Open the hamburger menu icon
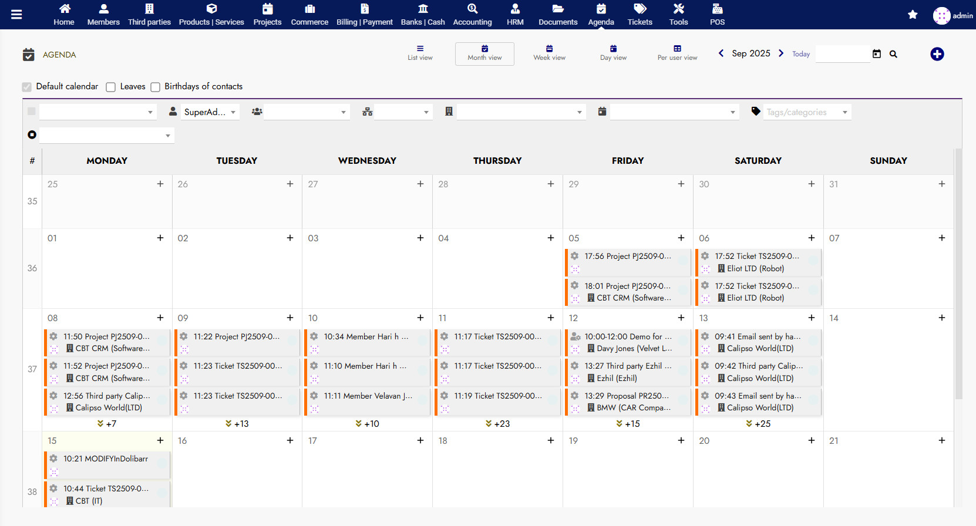The height and width of the screenshot is (526, 976). click(x=16, y=15)
